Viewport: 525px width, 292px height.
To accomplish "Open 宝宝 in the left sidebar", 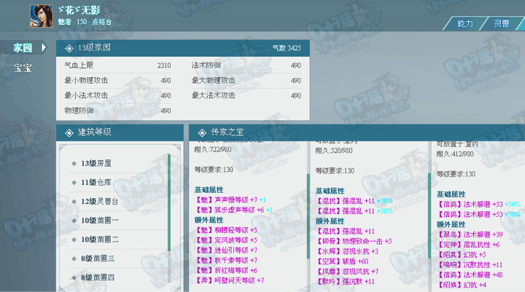I will click(23, 68).
